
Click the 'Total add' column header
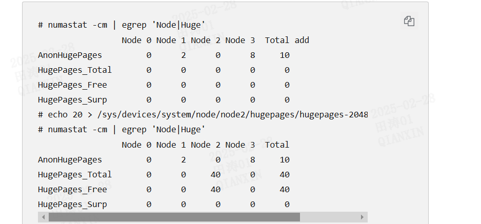[287, 40]
